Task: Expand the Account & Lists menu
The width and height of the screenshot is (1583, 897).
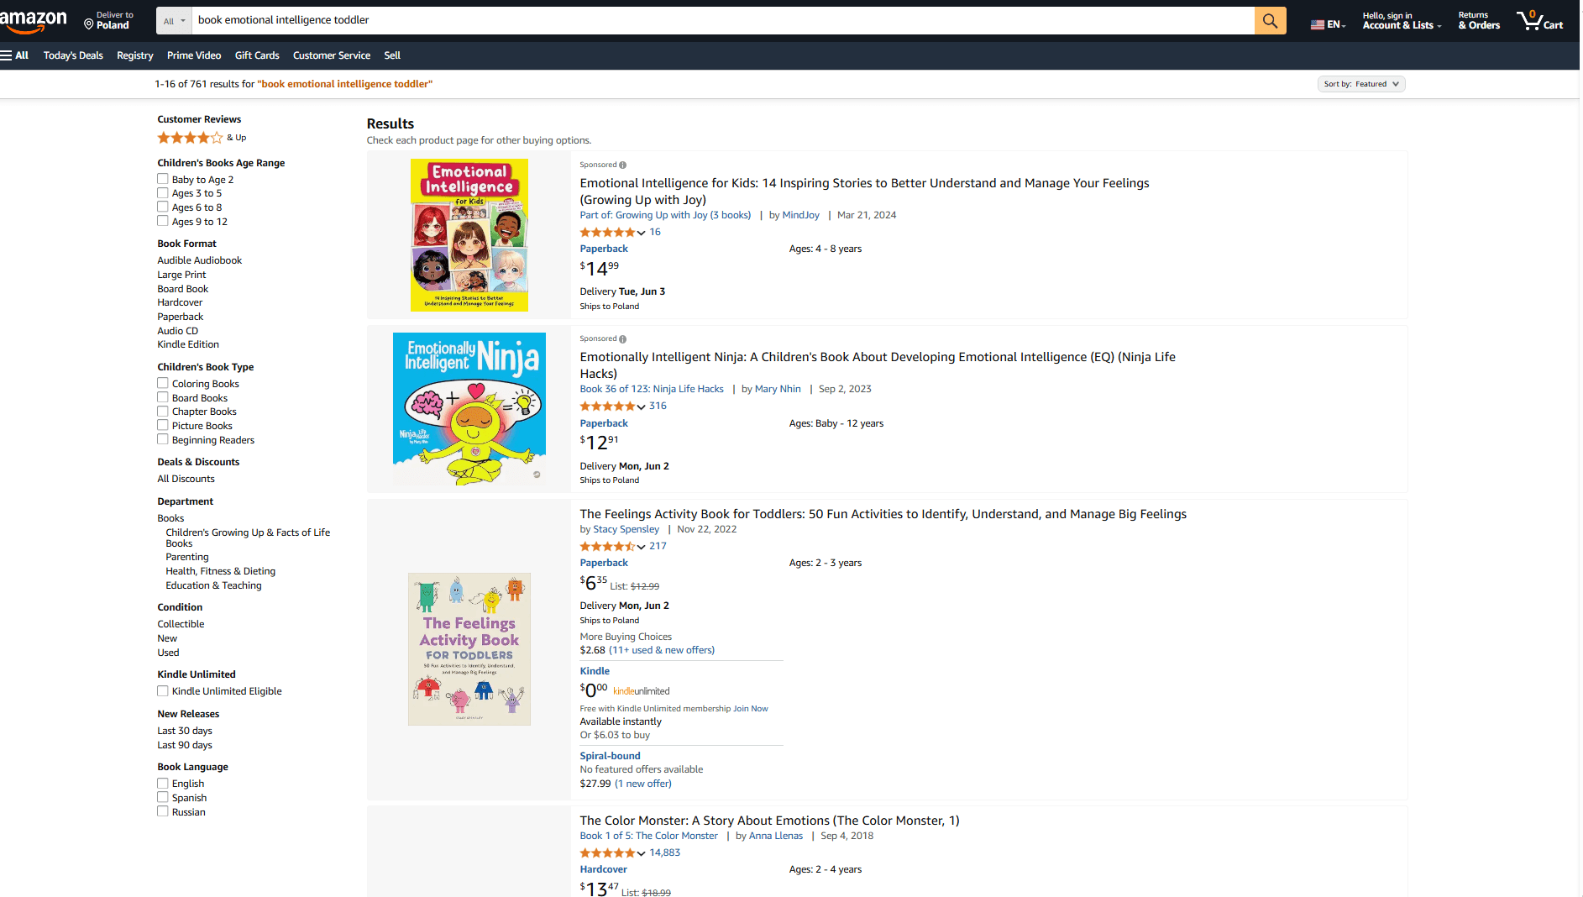Action: coord(1401,20)
